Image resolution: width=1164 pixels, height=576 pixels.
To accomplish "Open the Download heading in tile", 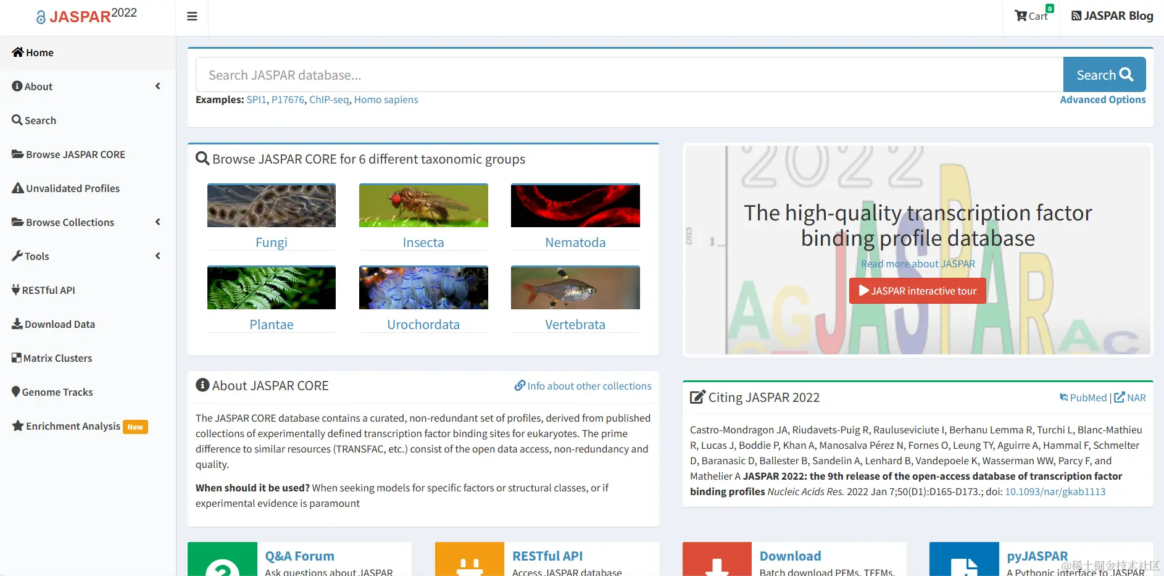I will point(791,556).
